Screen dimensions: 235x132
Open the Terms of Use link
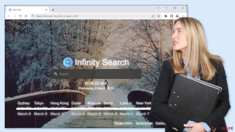click(x=144, y=123)
